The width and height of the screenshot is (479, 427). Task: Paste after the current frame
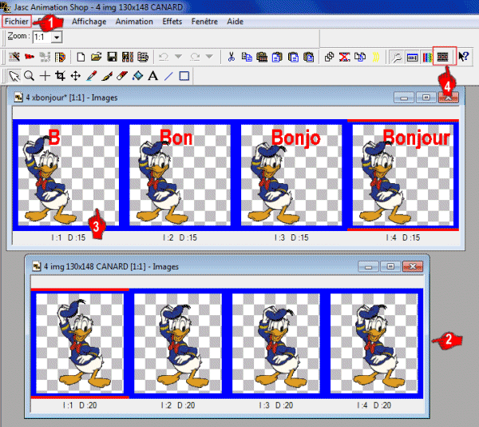[293, 57]
